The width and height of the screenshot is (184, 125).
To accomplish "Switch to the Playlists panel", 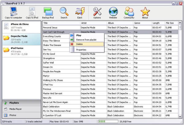I will click(21, 103).
